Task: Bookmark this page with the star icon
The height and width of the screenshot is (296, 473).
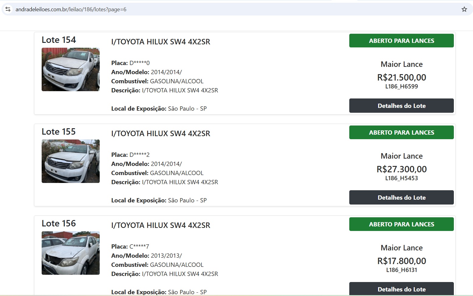Action: point(464,9)
